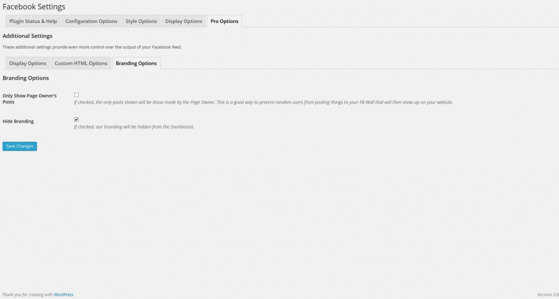559x299 pixels.
Task: Select the Style Options tab
Action: pyautogui.click(x=141, y=21)
